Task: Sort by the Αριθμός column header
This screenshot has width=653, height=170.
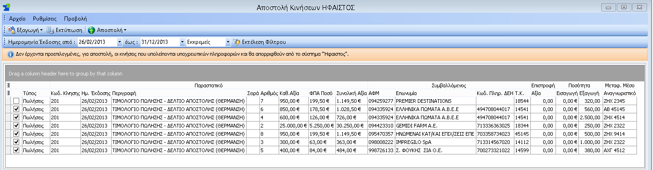Action: tap(269, 93)
